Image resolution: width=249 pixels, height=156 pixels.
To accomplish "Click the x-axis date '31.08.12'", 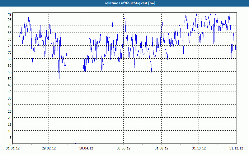I will coord(162,149).
